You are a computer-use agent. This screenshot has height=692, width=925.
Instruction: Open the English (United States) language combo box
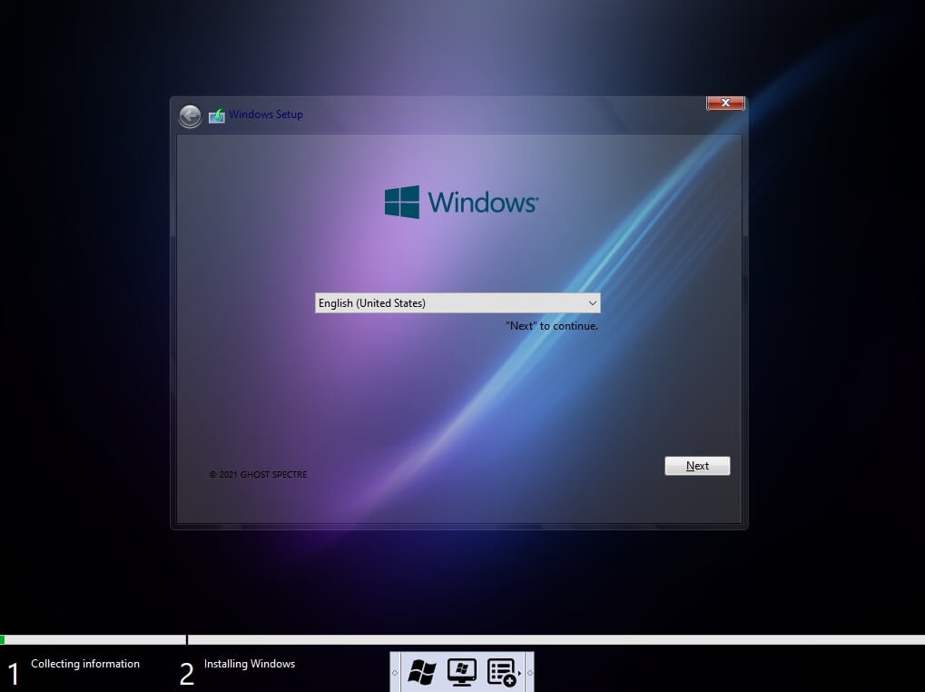448,303
